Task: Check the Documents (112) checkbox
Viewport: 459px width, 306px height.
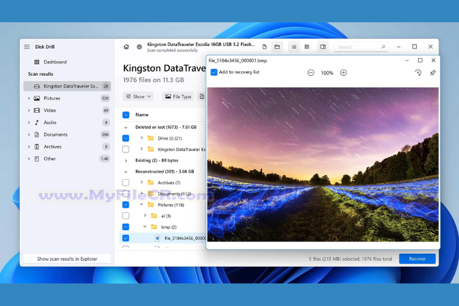Action: (126, 194)
